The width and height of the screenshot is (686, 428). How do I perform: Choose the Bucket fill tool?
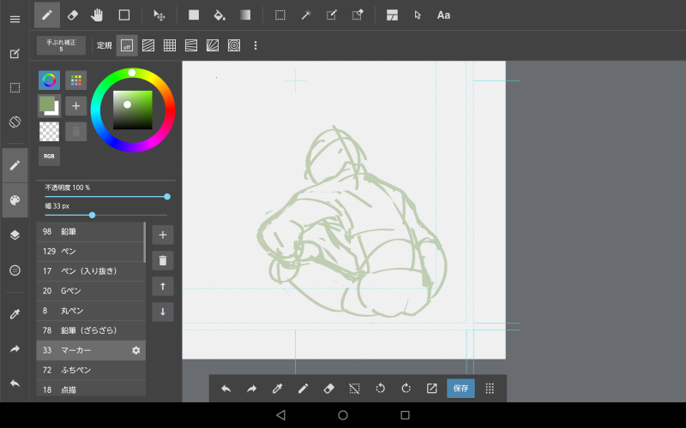220,15
